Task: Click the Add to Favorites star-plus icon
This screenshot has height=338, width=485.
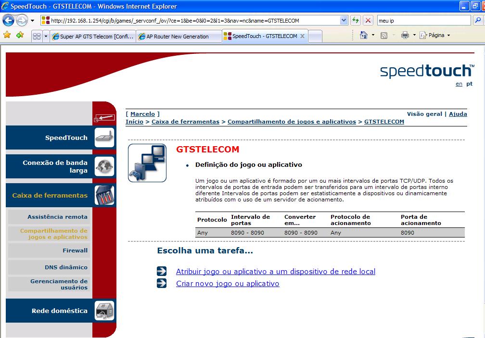Action: (x=20, y=35)
